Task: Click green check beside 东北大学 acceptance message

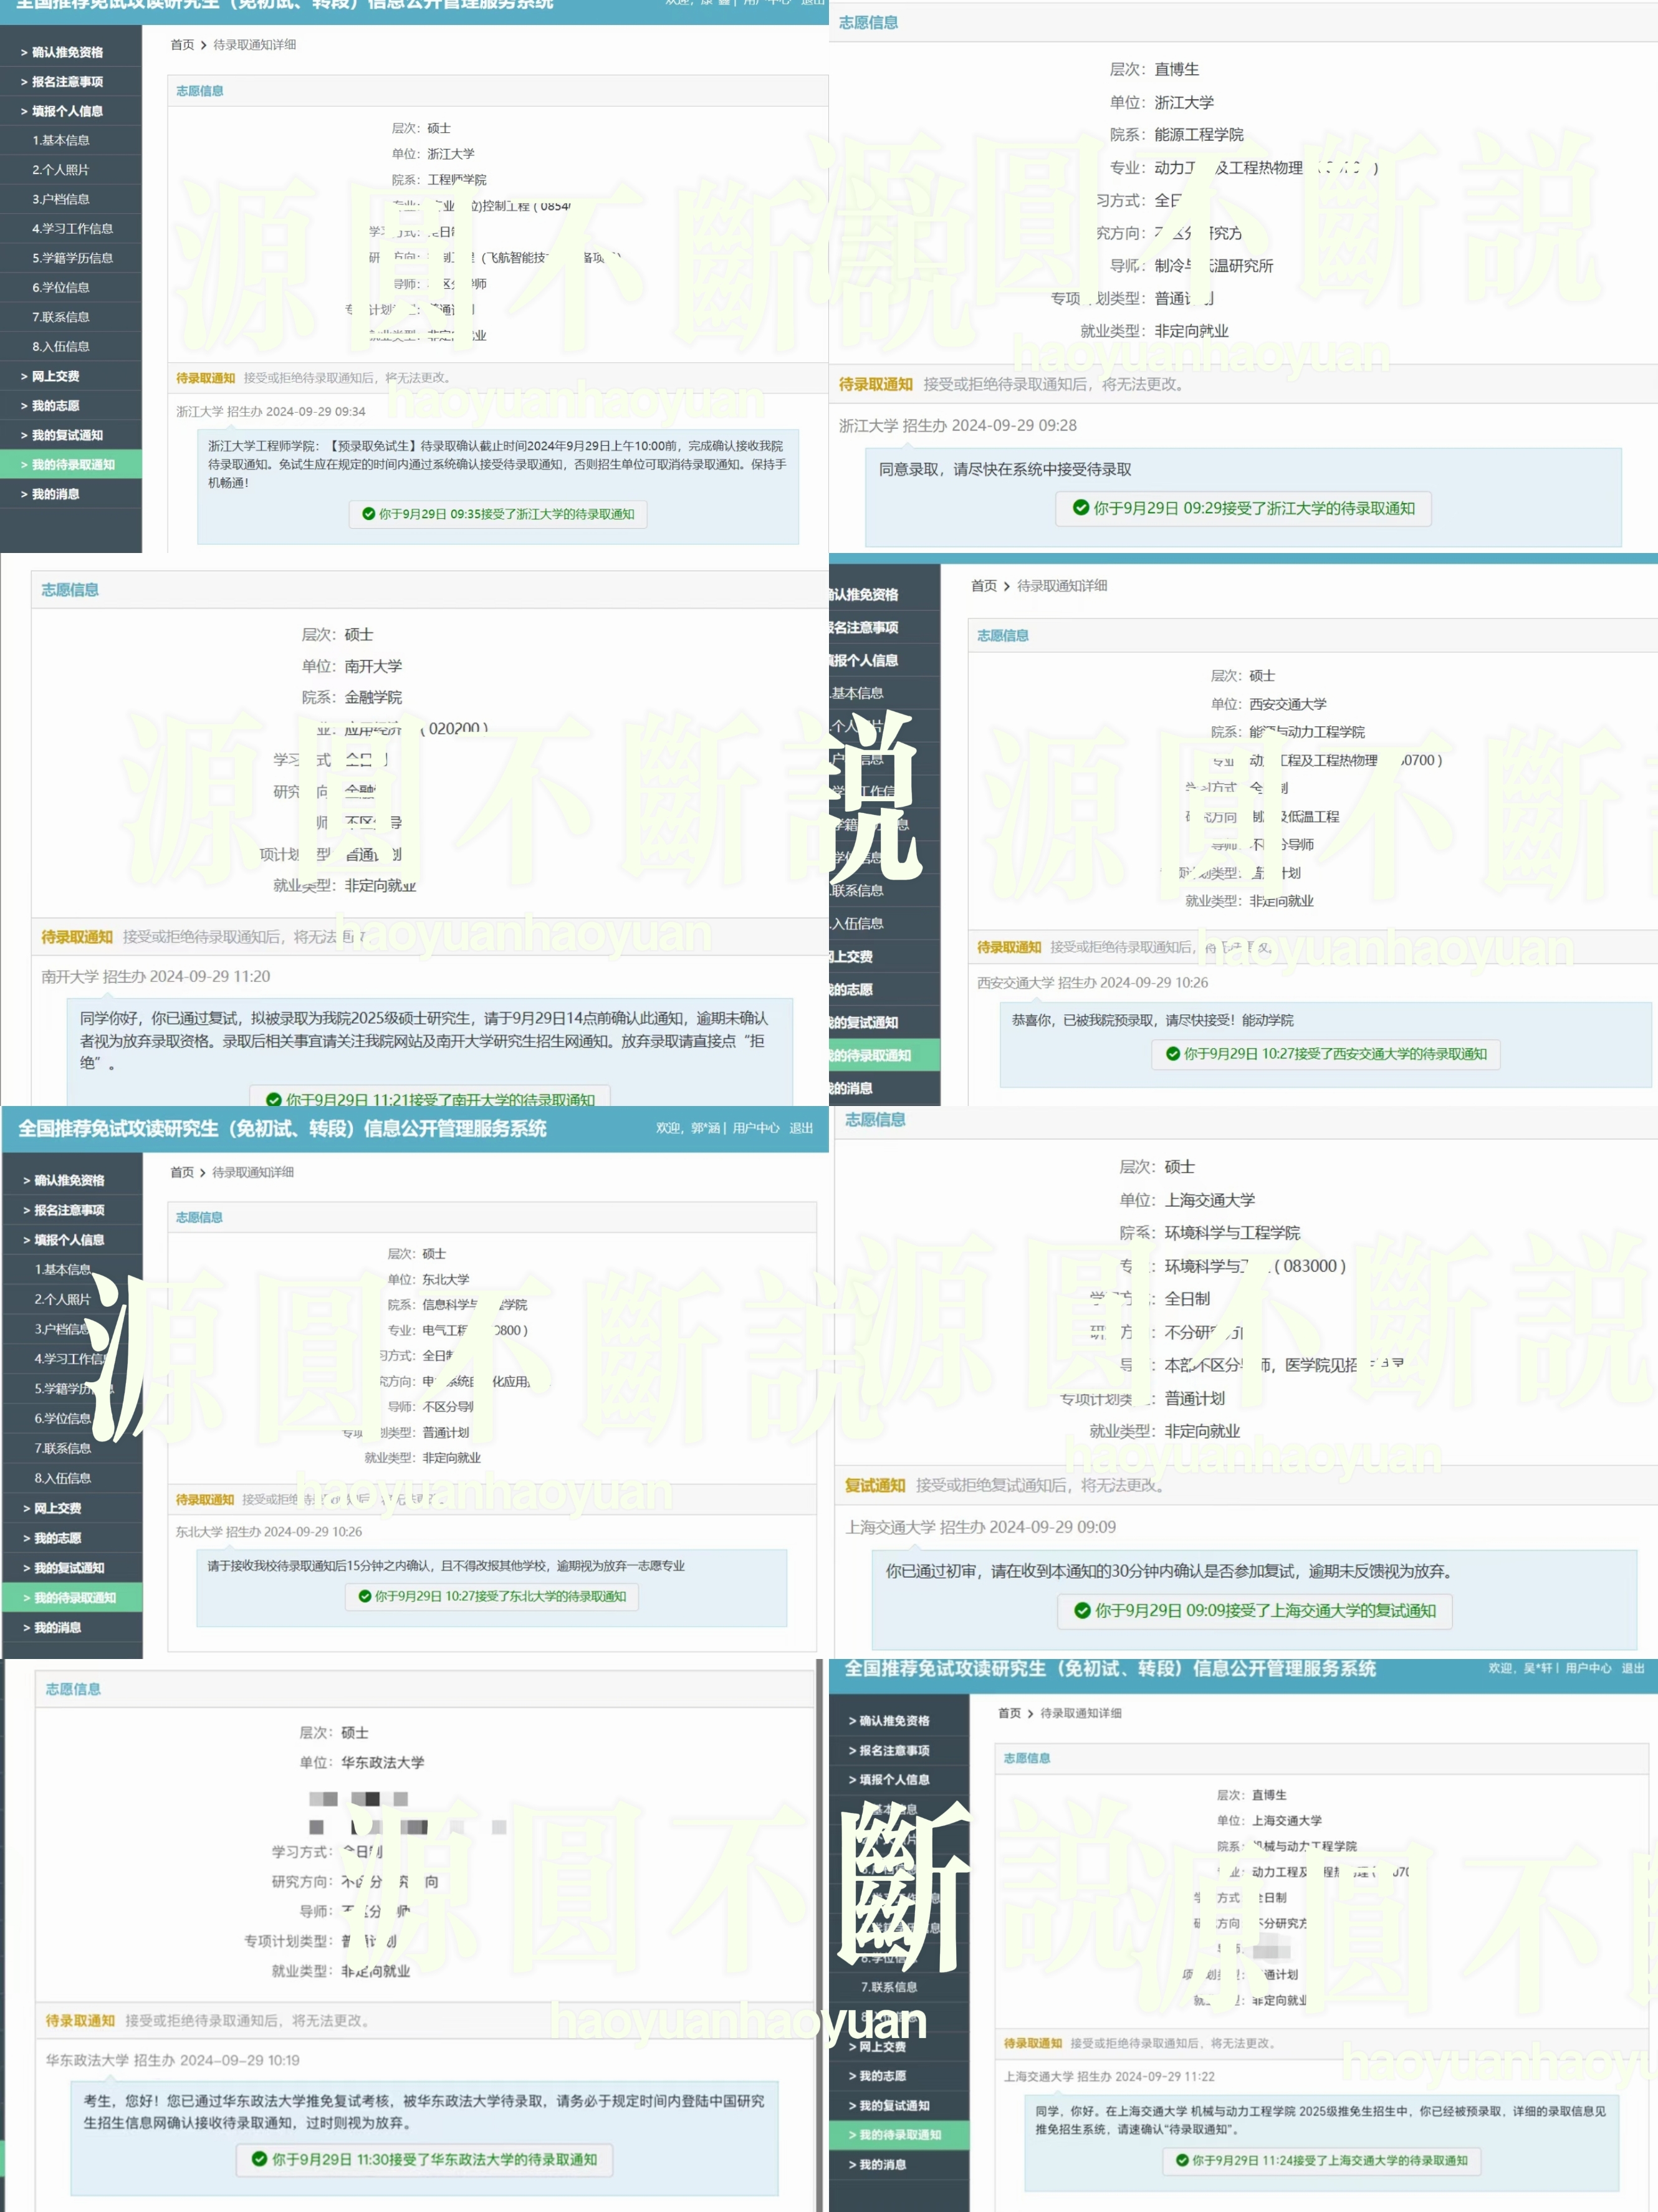Action: pos(365,1596)
